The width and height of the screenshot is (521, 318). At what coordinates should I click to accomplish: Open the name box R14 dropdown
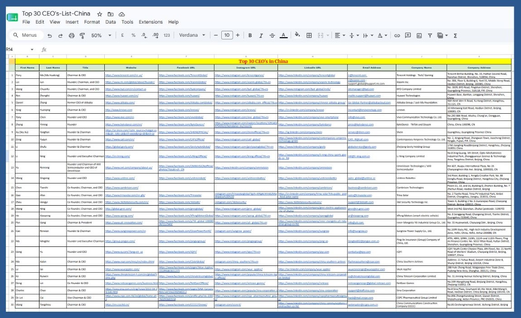pos(32,49)
